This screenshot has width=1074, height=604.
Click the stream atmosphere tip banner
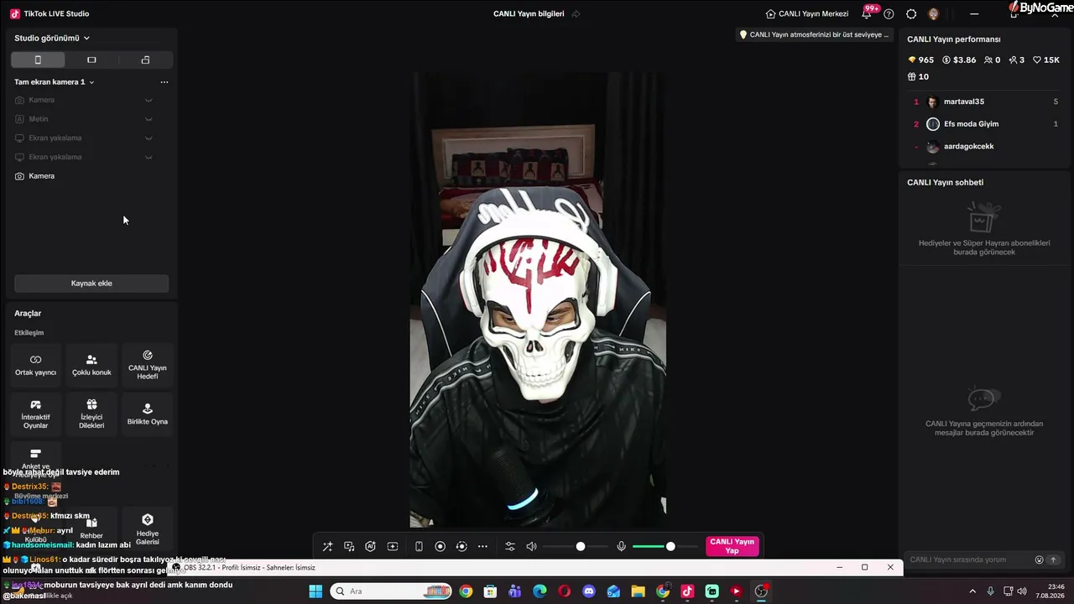[x=814, y=34]
